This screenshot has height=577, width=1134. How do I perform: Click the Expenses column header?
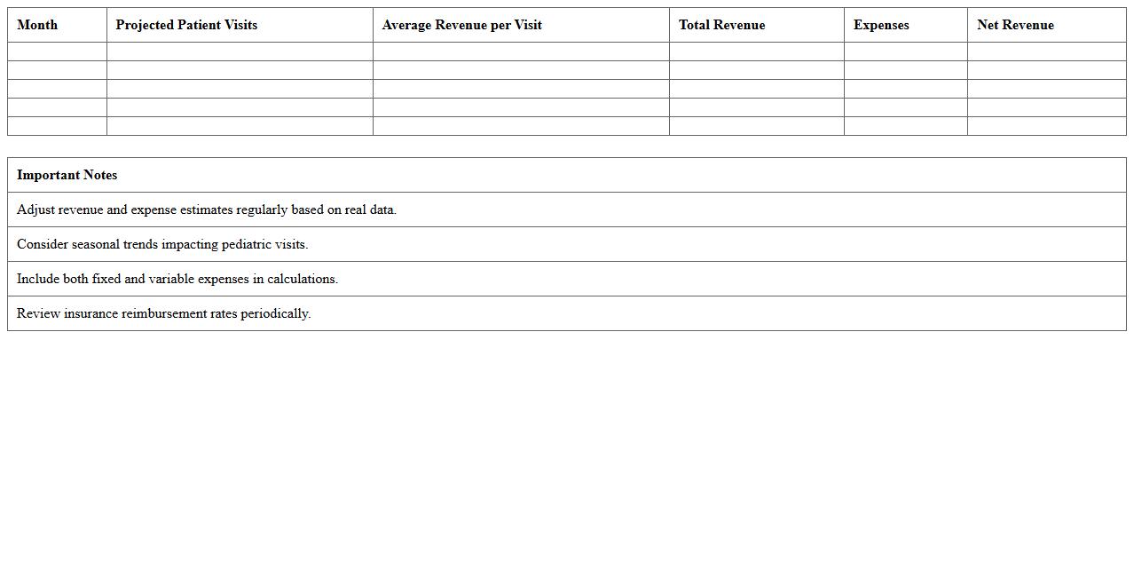pyautogui.click(x=881, y=25)
